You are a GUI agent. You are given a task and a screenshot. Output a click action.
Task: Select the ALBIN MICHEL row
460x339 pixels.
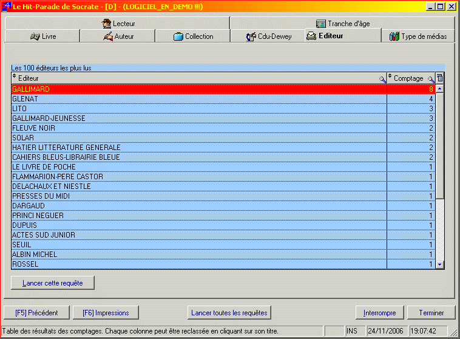pos(223,254)
